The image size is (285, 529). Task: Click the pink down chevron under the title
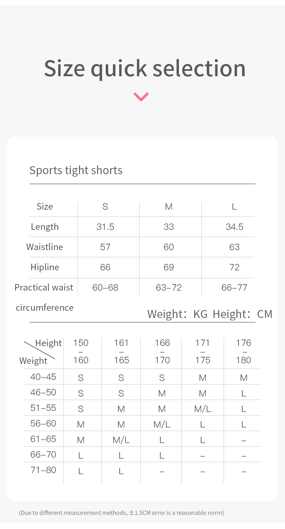click(x=141, y=96)
